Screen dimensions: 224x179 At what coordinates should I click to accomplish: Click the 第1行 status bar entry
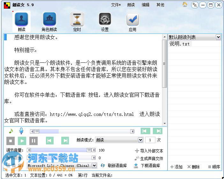83,175
